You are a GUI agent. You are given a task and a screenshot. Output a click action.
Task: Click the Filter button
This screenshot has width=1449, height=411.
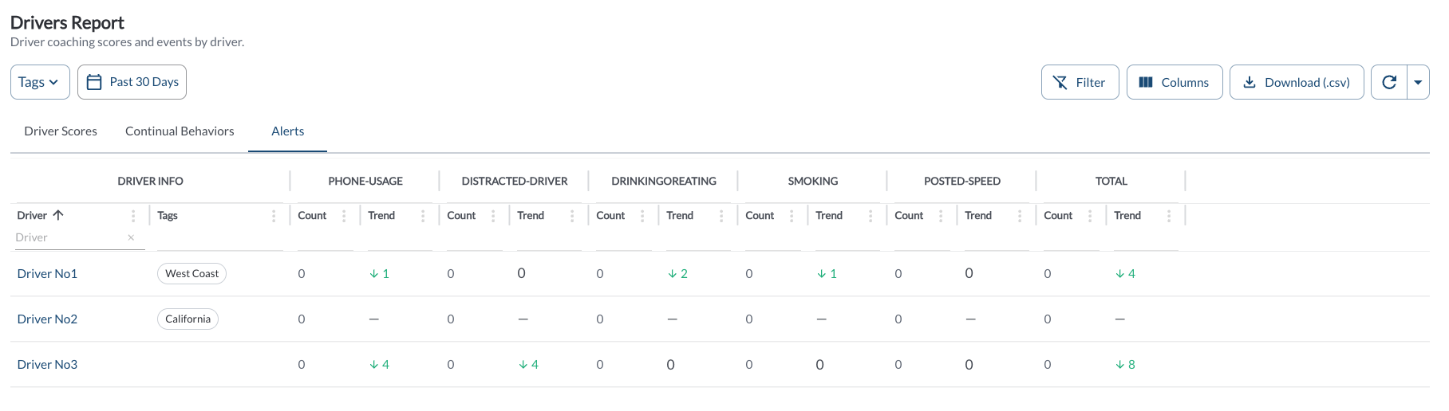coord(1080,82)
